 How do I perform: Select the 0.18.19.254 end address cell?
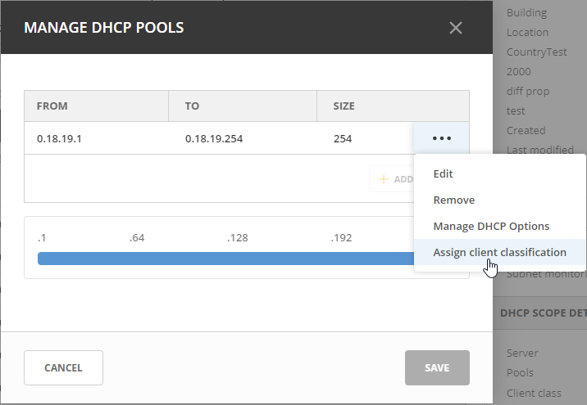[x=214, y=139]
